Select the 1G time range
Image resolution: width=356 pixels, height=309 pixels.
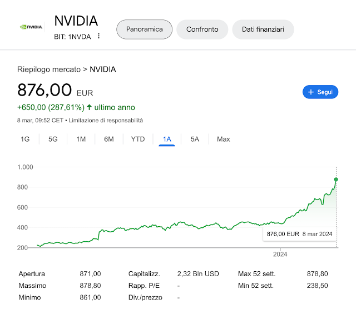[25, 139]
